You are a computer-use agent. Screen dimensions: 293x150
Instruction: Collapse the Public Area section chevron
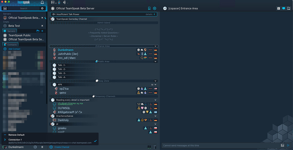pos(156,61)
